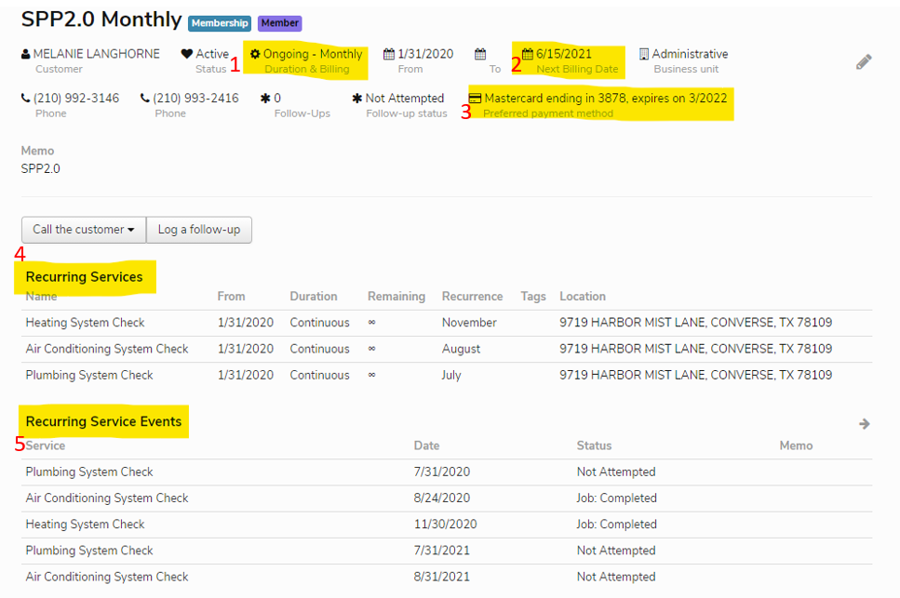Click the pencil edit icon

tap(864, 62)
